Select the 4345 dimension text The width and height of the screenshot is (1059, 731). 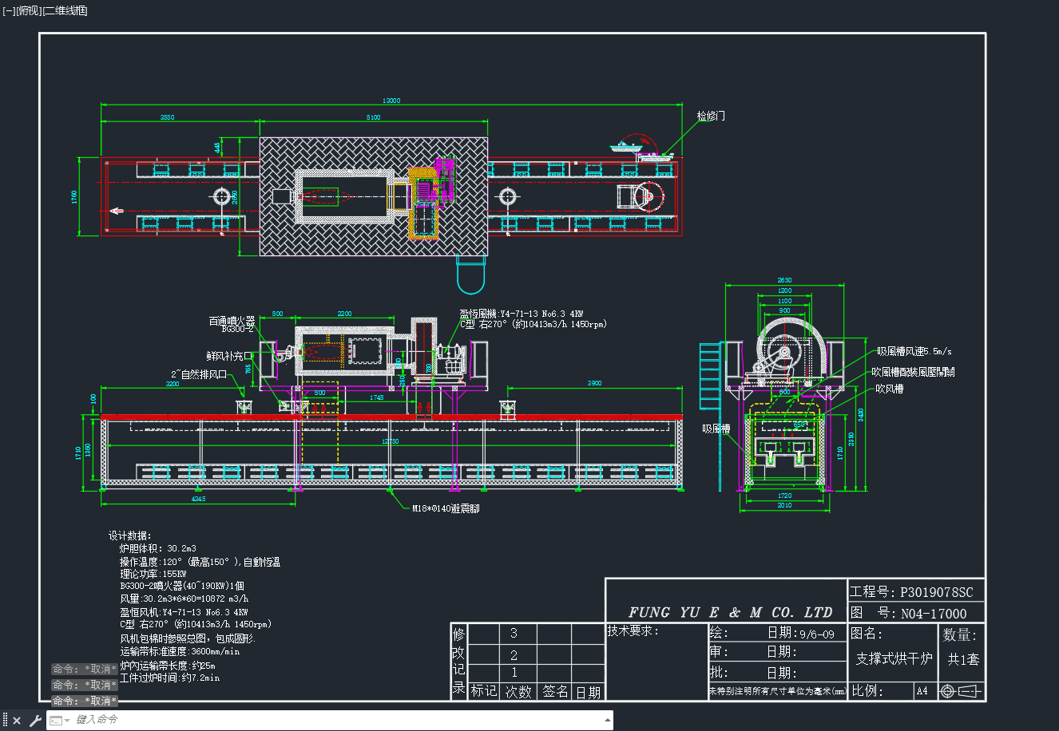(198, 499)
